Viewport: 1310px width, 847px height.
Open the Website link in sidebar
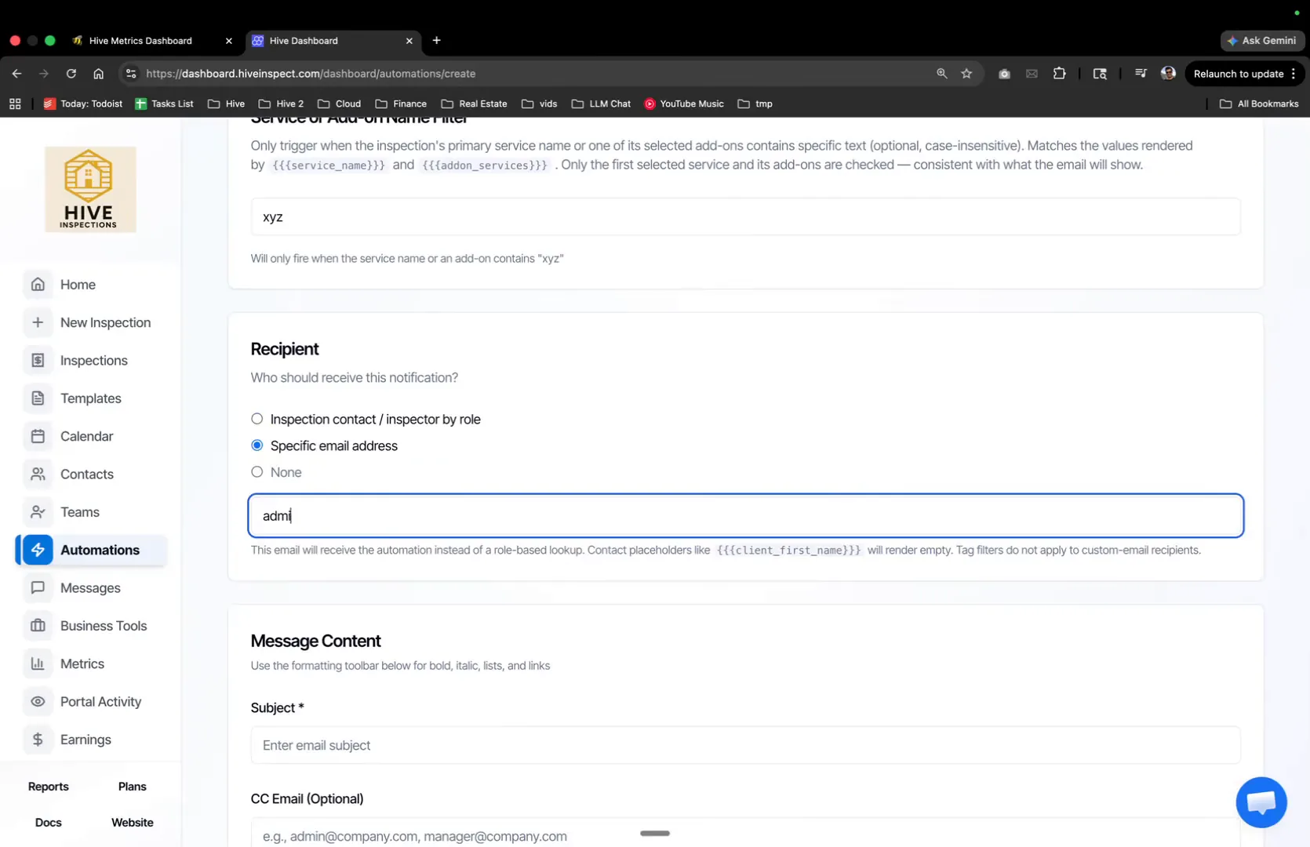pyautogui.click(x=132, y=823)
